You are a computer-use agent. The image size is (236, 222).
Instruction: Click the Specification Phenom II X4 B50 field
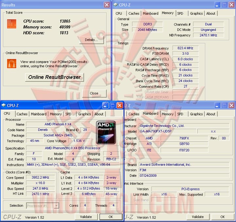point(72,148)
